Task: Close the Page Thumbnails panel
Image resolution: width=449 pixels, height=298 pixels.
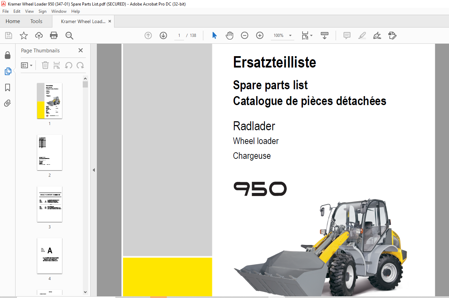Action: click(81, 50)
